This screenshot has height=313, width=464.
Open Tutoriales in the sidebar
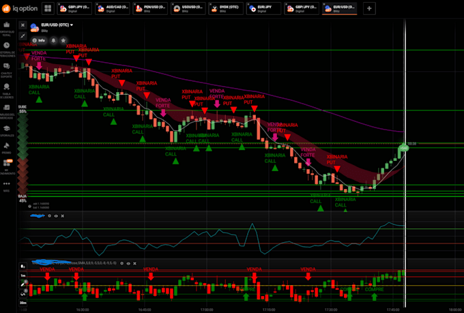tap(7, 131)
